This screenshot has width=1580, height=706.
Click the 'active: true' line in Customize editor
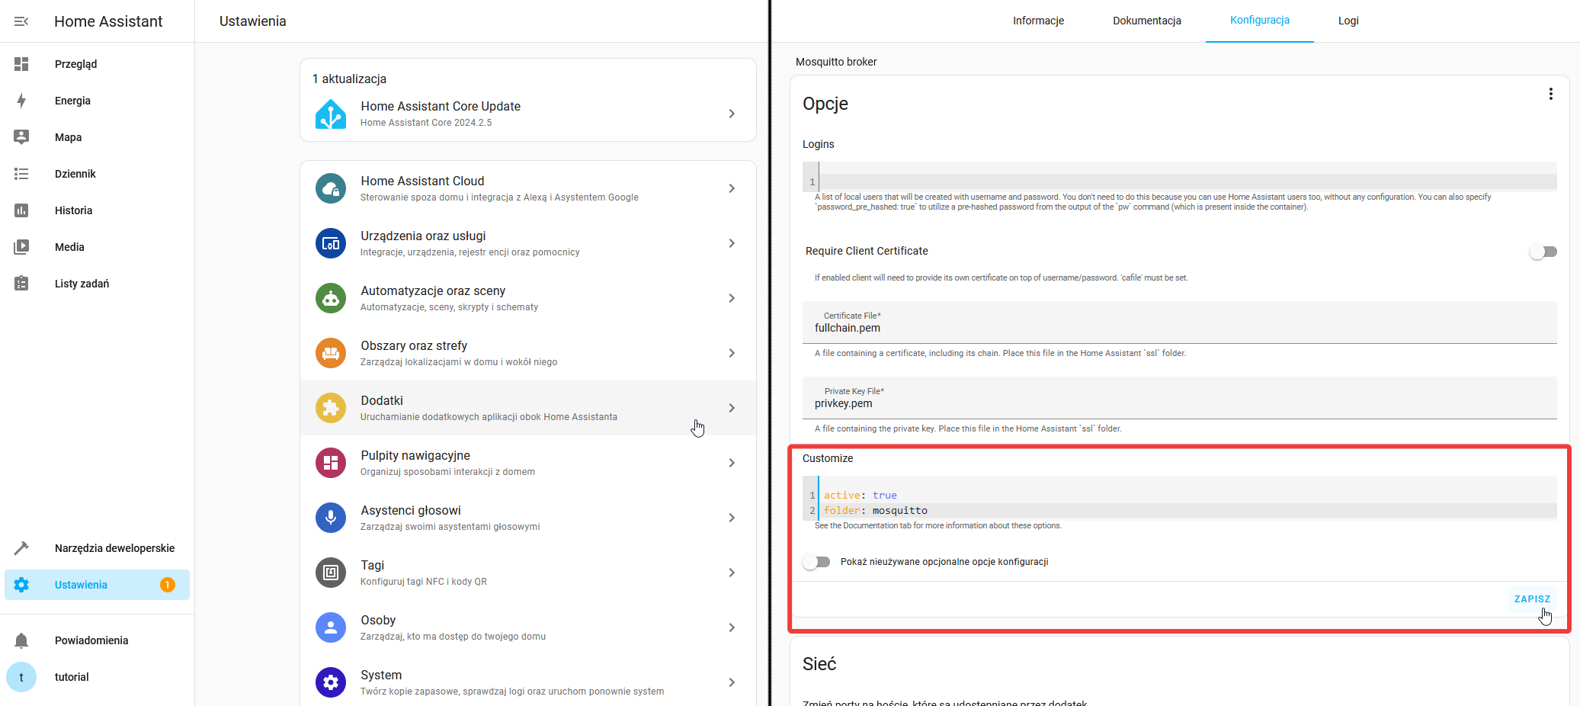860,496
